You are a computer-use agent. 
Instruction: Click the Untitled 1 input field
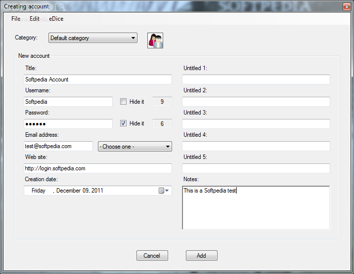(256, 79)
